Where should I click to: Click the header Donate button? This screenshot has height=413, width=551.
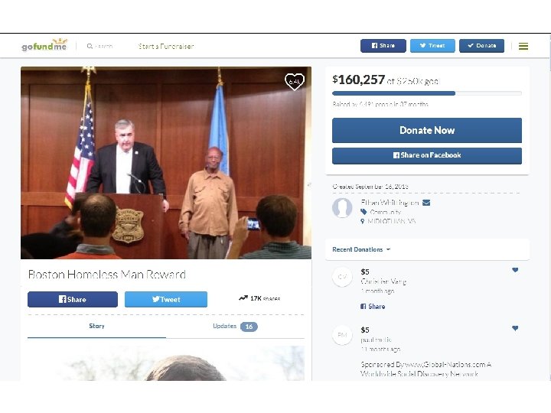pyautogui.click(x=482, y=46)
